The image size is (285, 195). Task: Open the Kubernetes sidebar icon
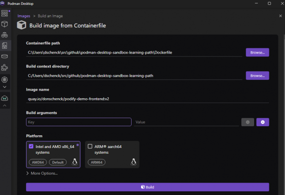point(4,80)
